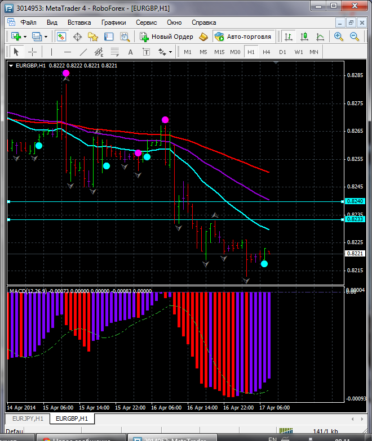Select the trendline drawing tool
Viewport: 372px width, 441px height.
point(83,52)
